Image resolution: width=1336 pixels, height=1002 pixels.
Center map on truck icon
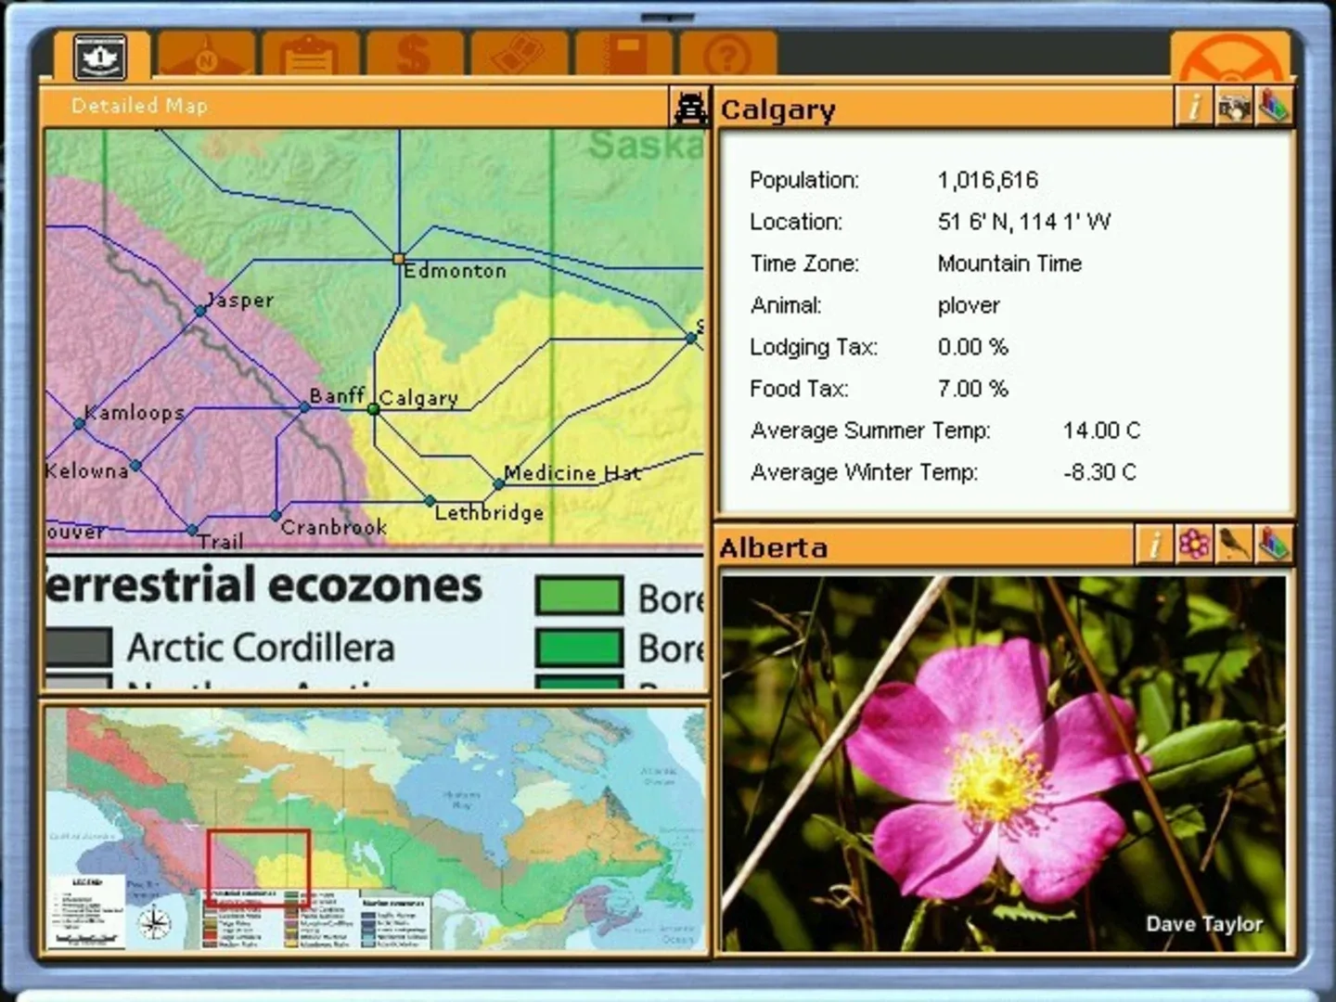click(x=689, y=109)
